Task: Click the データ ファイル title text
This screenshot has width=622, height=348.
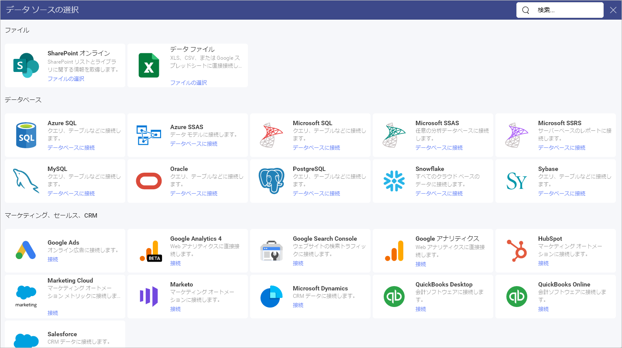Action: coord(192,49)
